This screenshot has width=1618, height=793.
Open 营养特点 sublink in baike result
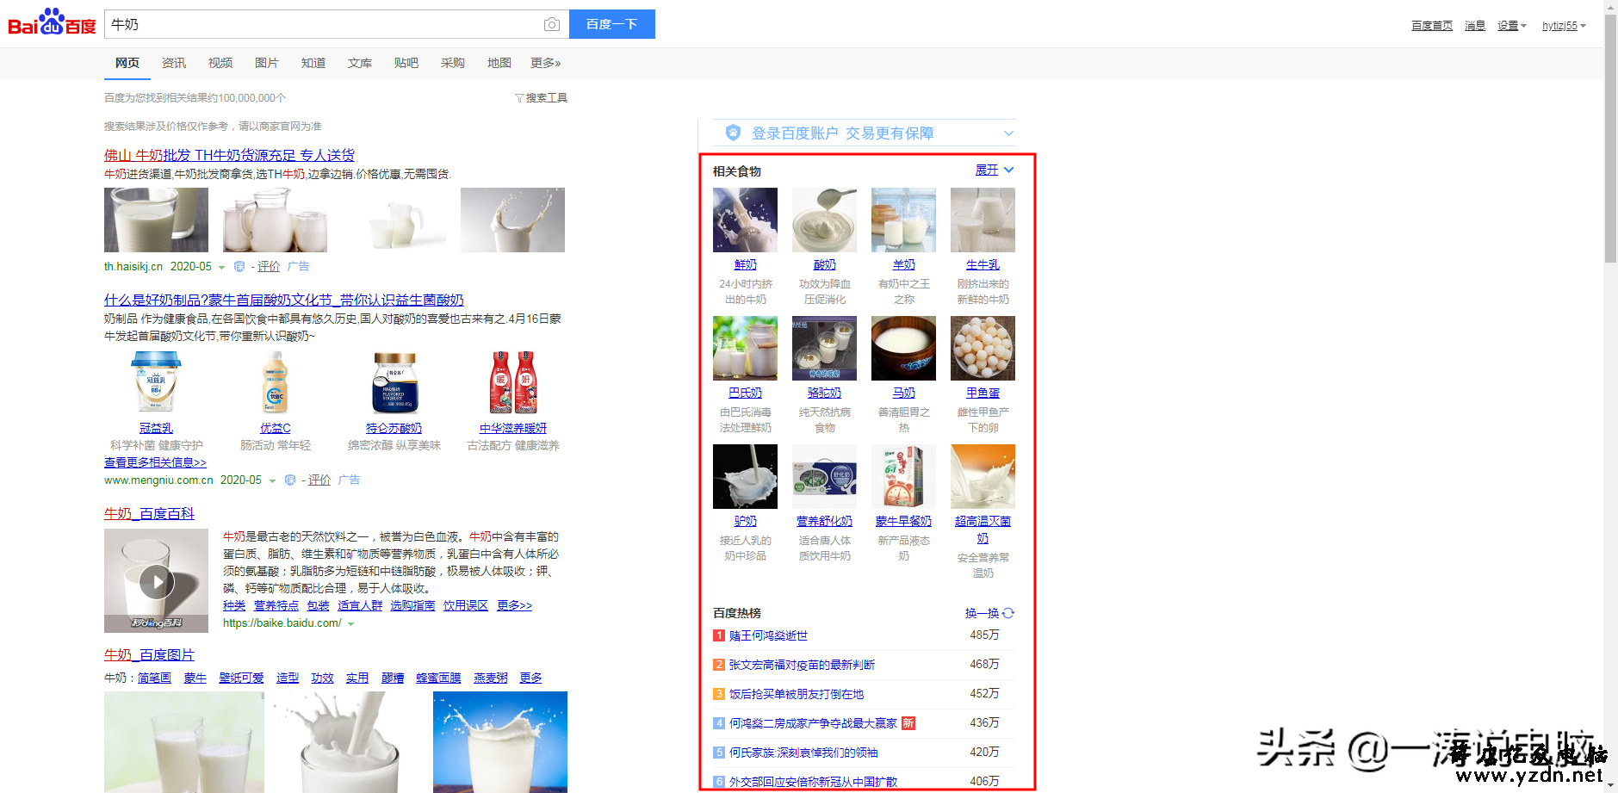coord(276,606)
